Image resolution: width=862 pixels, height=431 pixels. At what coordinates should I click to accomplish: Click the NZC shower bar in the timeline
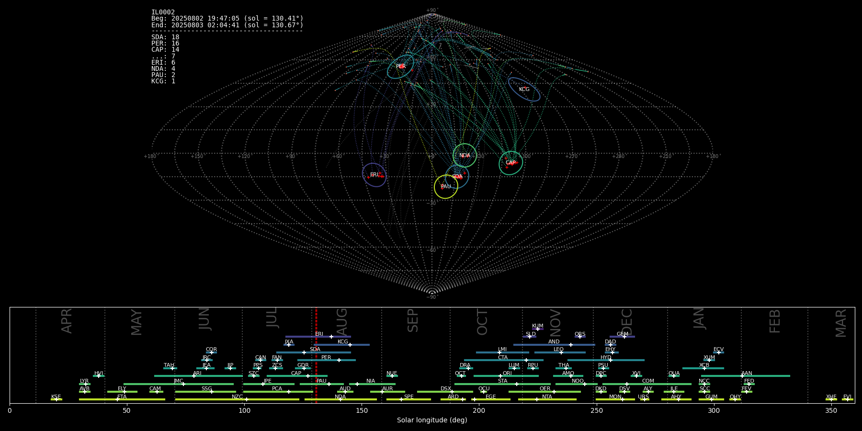[237, 399]
